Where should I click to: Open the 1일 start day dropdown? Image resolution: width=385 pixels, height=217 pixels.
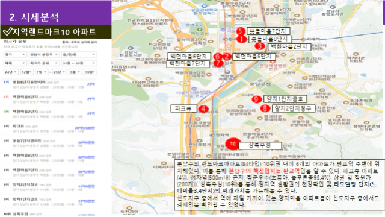coord(42,72)
